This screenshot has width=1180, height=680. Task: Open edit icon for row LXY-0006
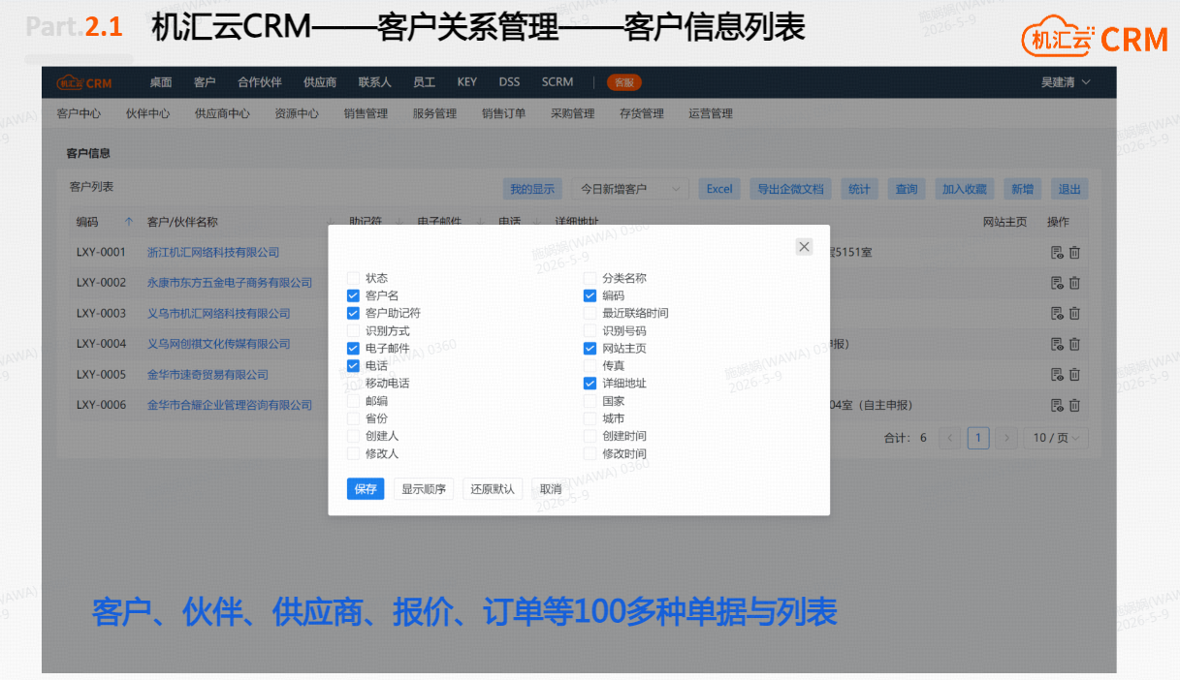pos(1057,405)
